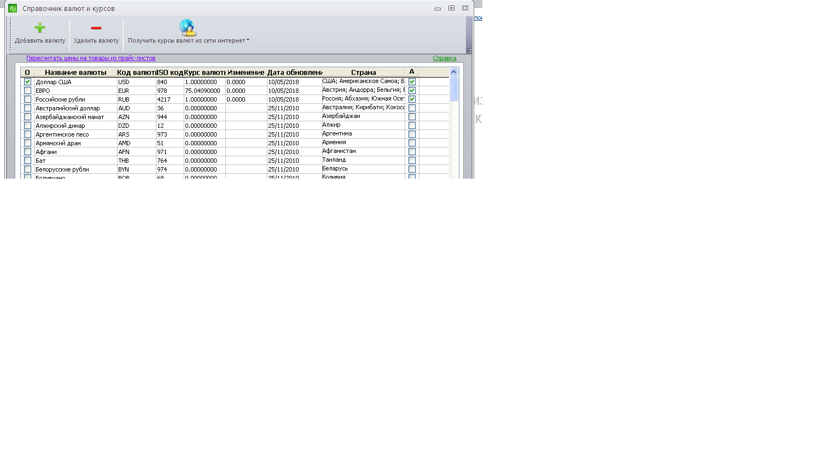Sort by the Изменение column header
This screenshot has width=840, height=472.
click(246, 72)
